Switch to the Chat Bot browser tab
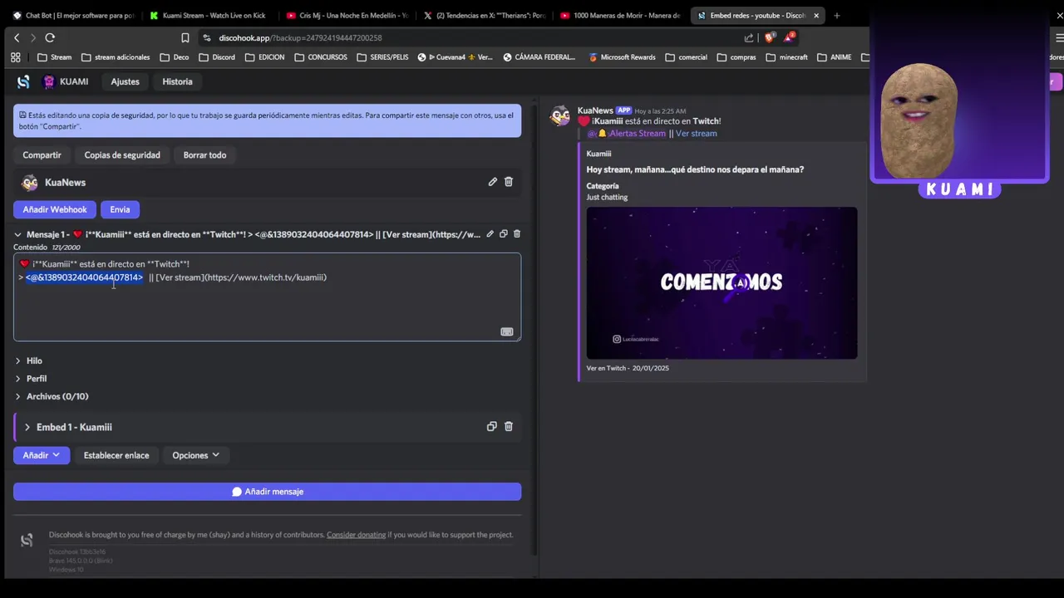Viewport: 1064px width, 598px height. 73,15
